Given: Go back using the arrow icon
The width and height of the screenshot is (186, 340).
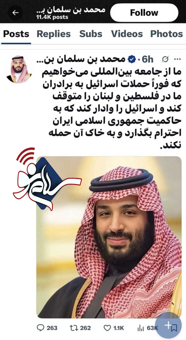Looking at the screenshot, I should (15, 13).
